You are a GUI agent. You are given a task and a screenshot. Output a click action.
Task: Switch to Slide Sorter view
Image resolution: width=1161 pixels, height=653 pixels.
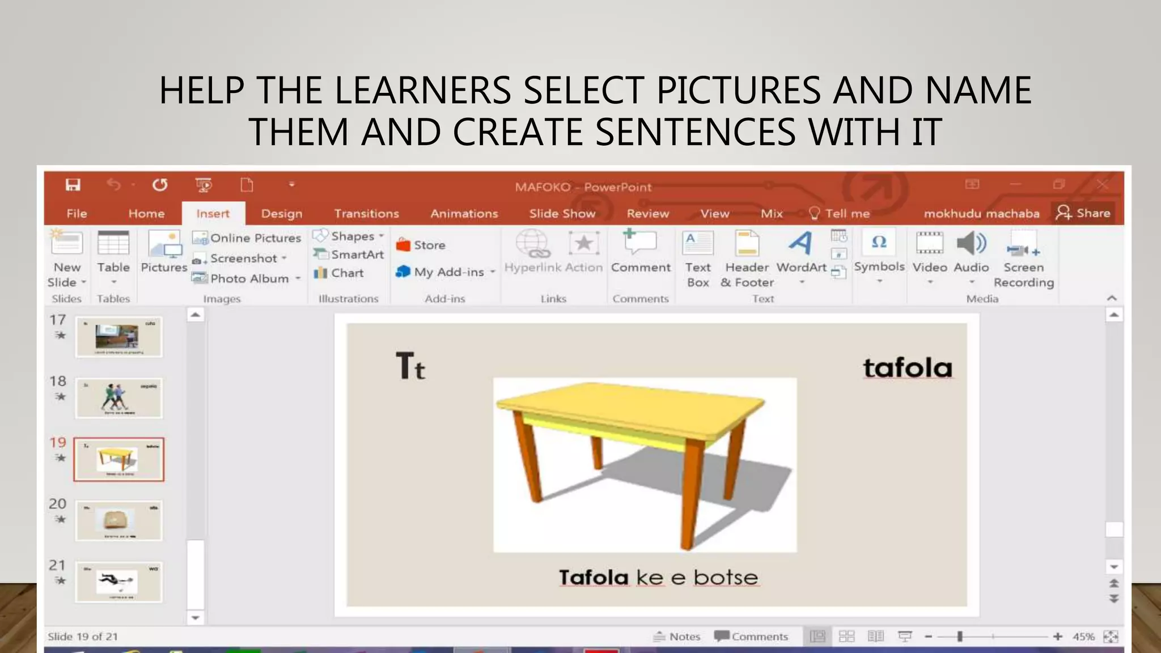point(846,637)
